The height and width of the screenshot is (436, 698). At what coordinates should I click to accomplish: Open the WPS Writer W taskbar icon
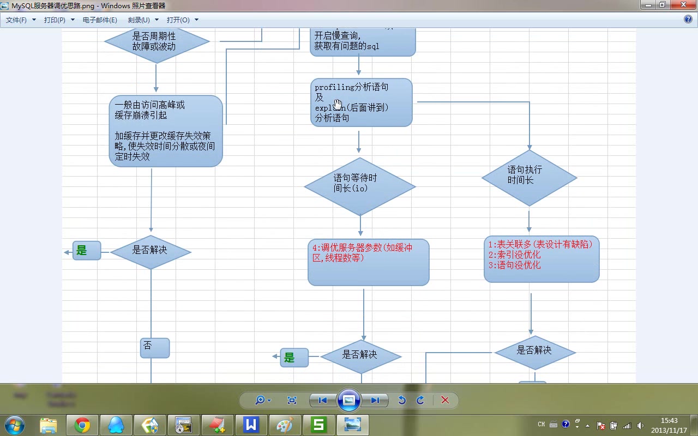251,425
